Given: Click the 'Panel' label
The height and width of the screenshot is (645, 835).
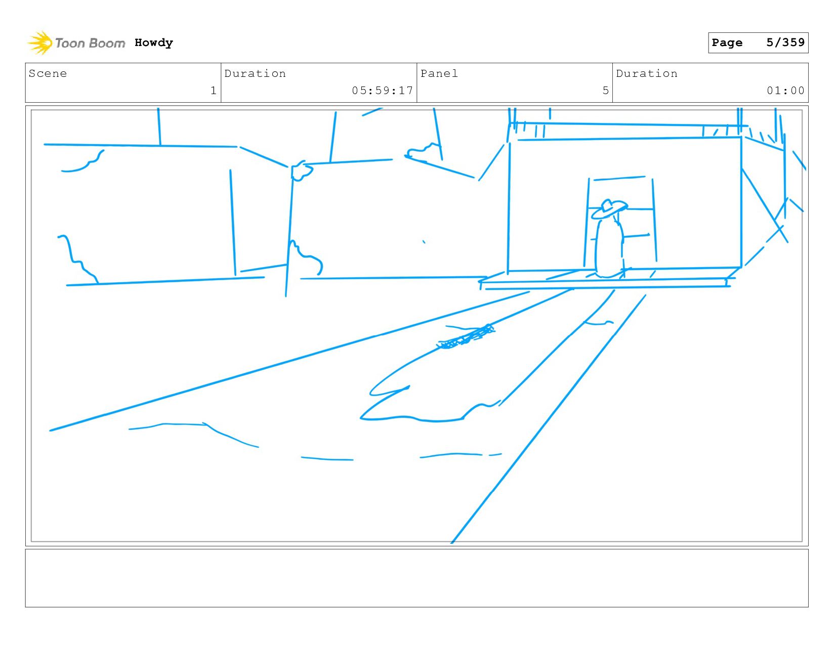Looking at the screenshot, I should coord(439,73).
